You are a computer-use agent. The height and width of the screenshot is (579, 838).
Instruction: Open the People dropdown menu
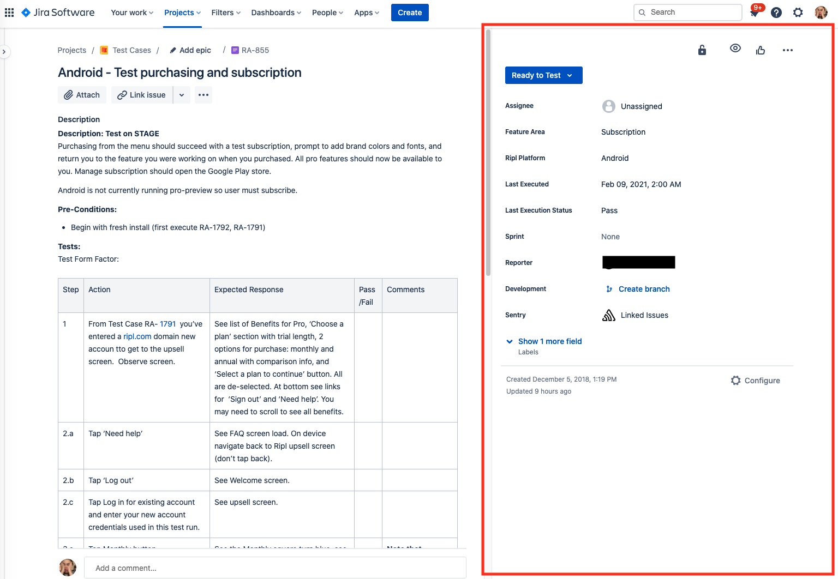coord(327,13)
